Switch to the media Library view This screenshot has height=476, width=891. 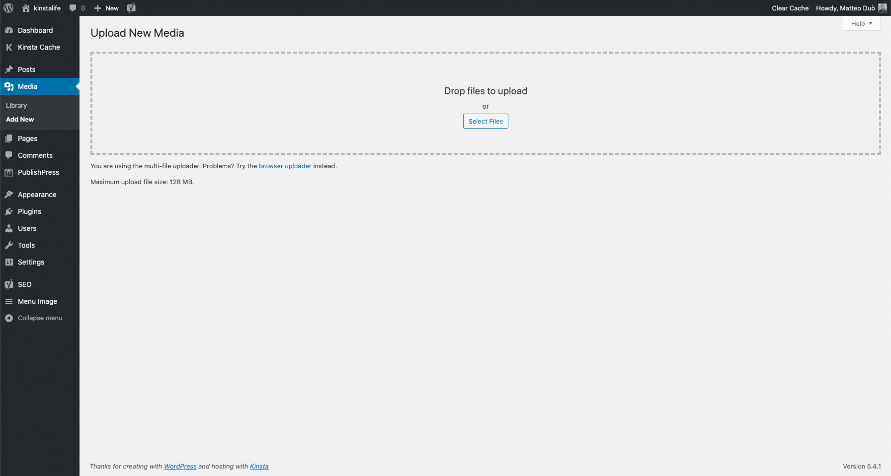pos(16,105)
